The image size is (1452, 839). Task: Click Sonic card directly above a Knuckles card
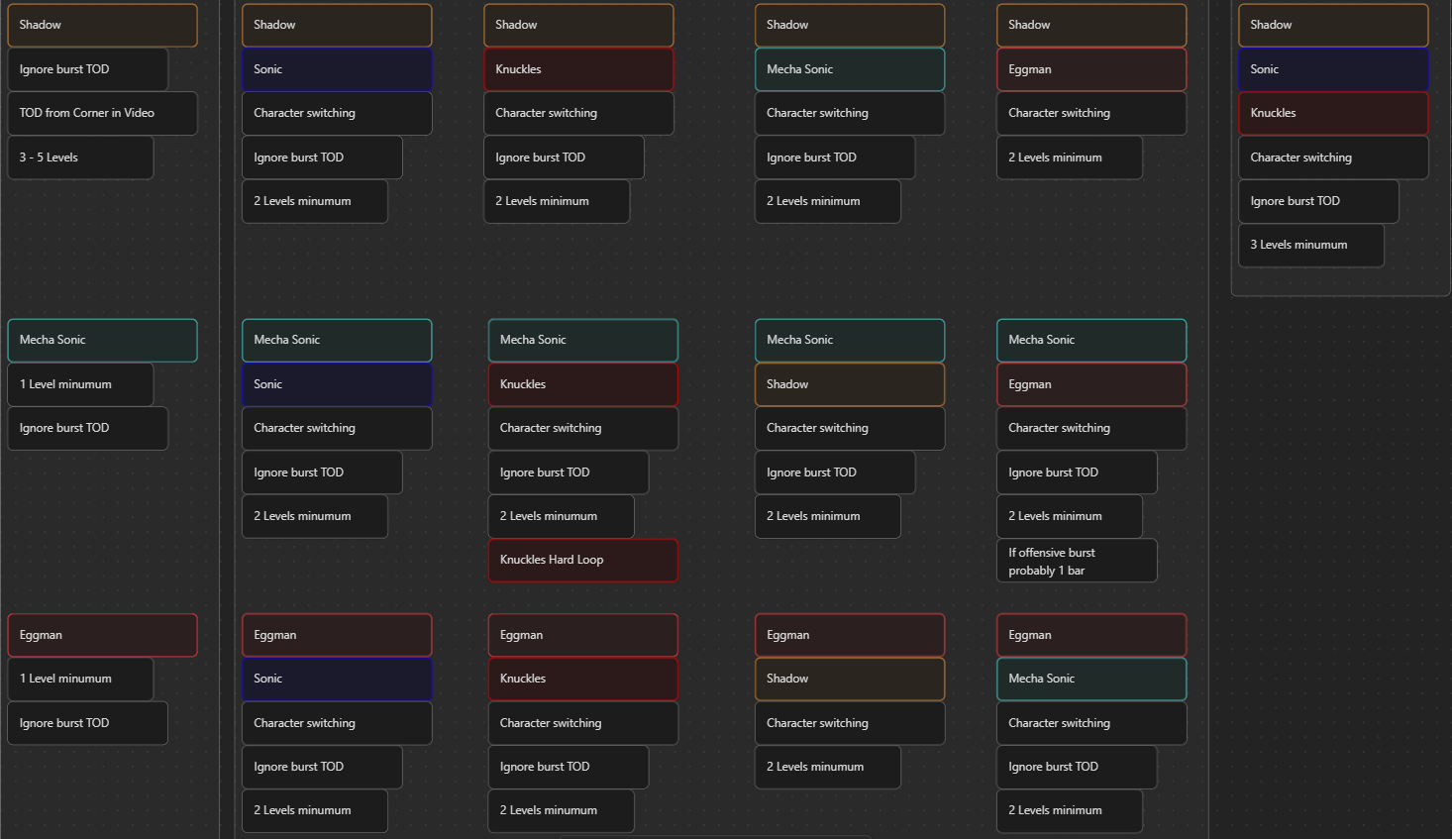[1333, 69]
